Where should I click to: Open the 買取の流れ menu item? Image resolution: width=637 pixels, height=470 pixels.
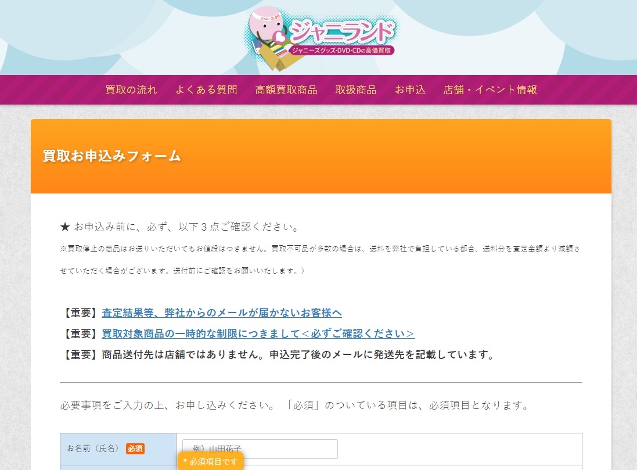point(131,89)
